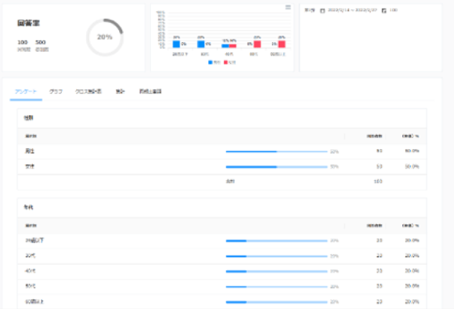Click the 40代 row progress bar
The width and height of the screenshot is (454, 309).
tap(276, 271)
